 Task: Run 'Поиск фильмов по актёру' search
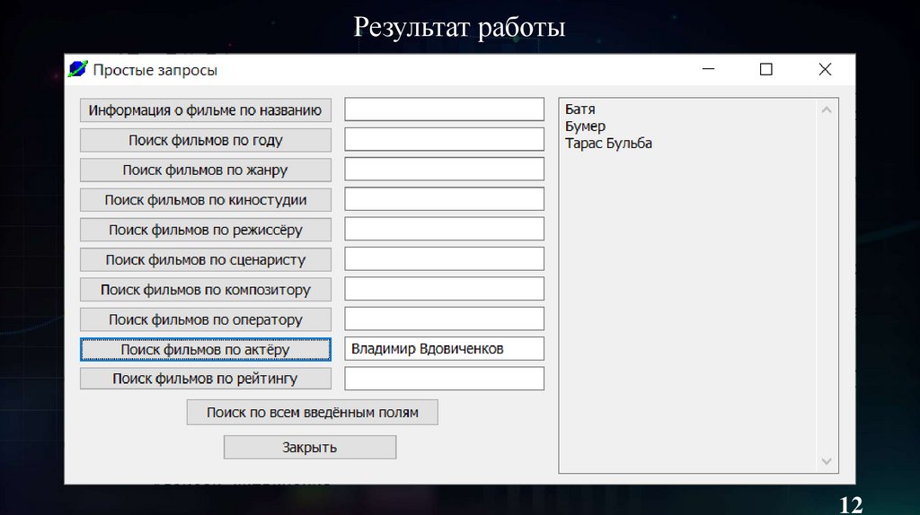click(x=206, y=349)
